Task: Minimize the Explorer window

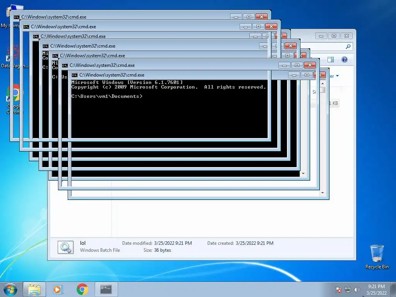Action: click(x=321, y=36)
